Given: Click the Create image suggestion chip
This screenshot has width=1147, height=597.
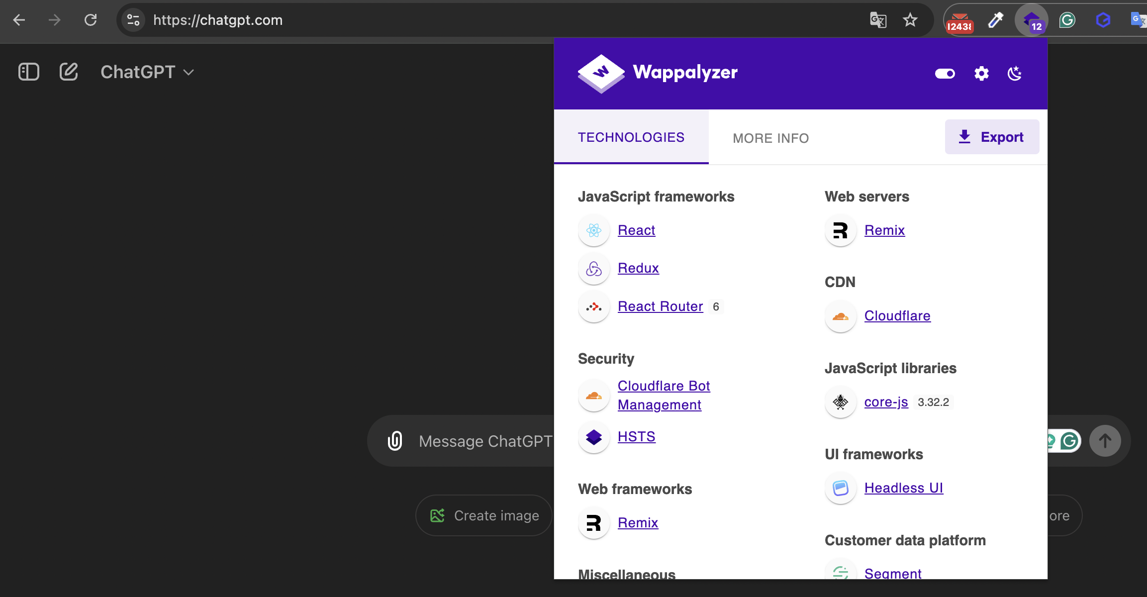Looking at the screenshot, I should (484, 515).
